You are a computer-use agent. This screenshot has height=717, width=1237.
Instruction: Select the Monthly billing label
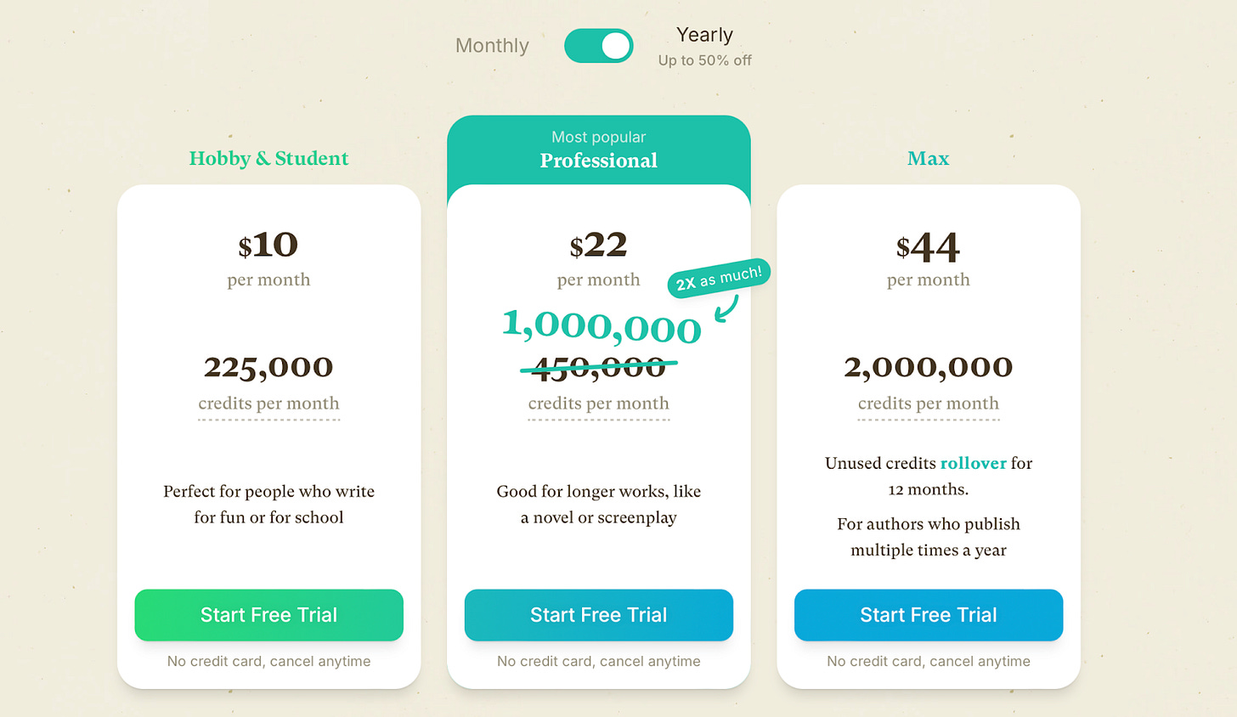(492, 46)
